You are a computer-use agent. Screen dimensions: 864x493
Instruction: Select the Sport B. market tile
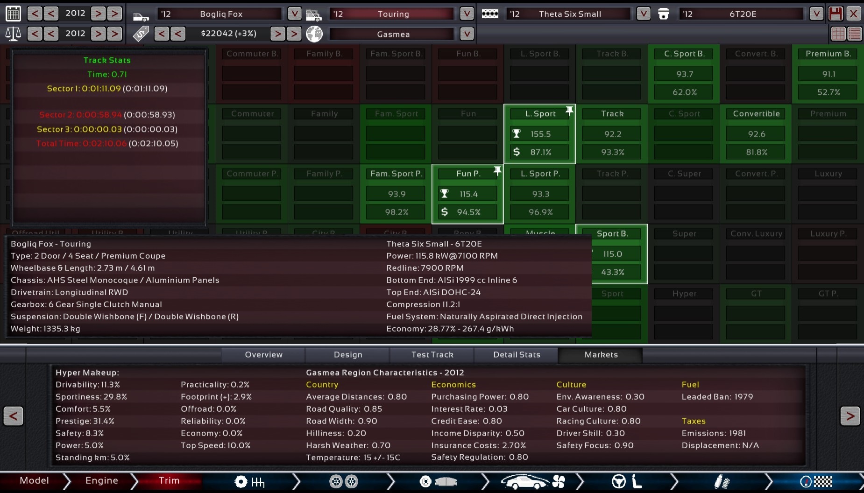[612, 254]
